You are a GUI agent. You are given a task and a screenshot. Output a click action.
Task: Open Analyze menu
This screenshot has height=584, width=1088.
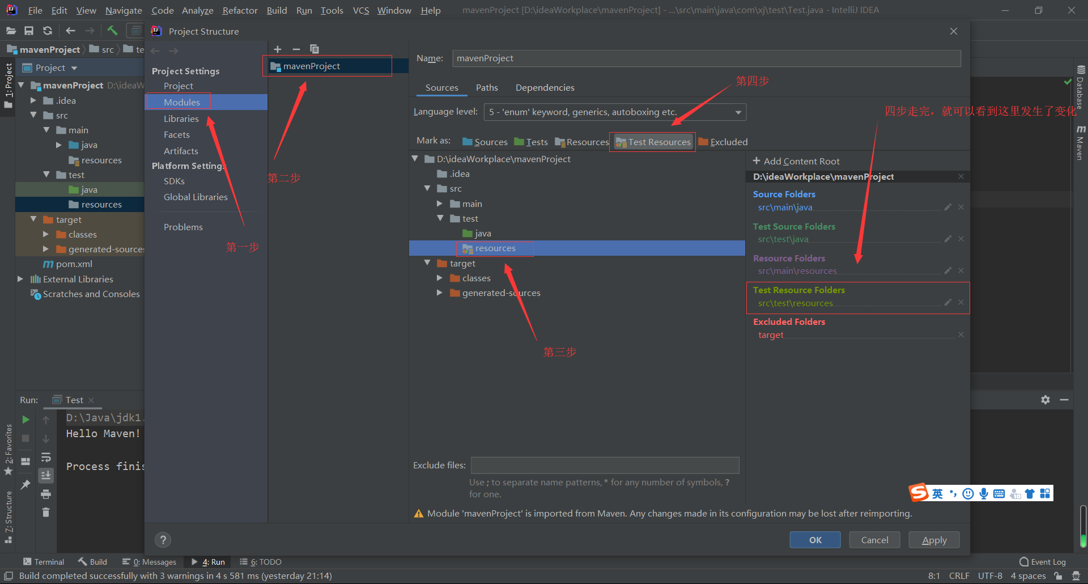pos(197,10)
